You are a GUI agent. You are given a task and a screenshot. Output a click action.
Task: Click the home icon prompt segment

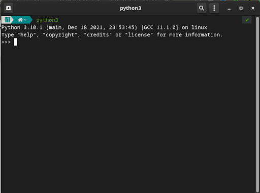pos(22,20)
